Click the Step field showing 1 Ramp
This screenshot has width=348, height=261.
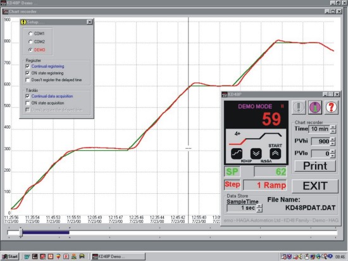point(264,185)
